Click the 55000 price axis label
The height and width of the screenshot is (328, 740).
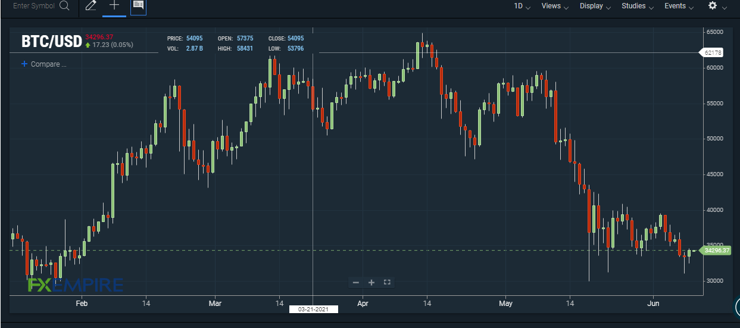coord(714,104)
